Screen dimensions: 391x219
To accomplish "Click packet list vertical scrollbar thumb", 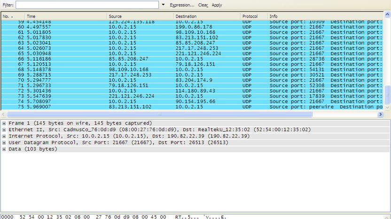I will point(387,95).
